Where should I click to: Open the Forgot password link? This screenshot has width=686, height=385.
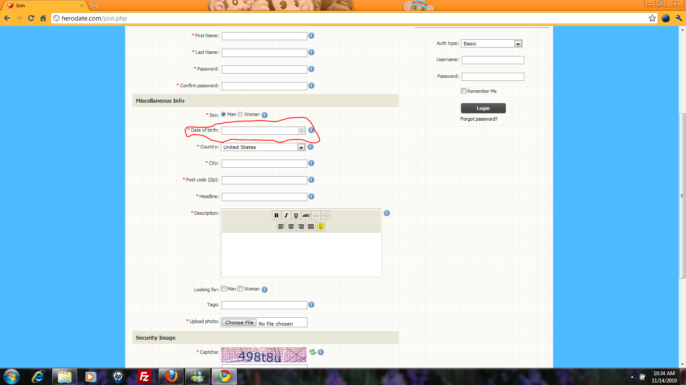[479, 119]
